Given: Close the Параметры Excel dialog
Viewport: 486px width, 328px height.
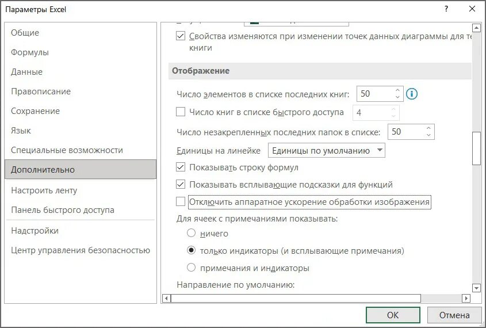Looking at the screenshot, I should pyautogui.click(x=472, y=9).
